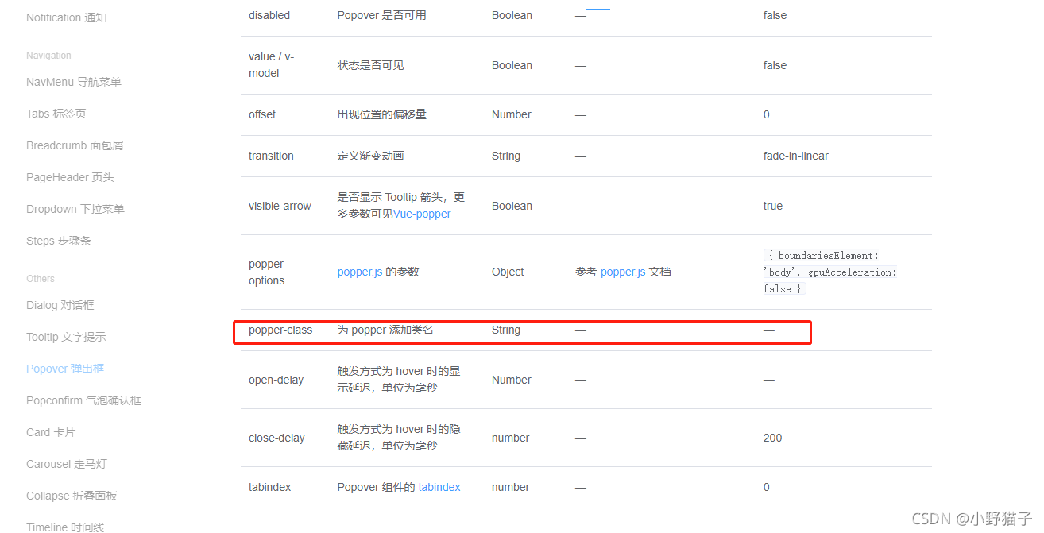Open the Popover 弹出框 documentation page
The width and height of the screenshot is (1044, 533).
[x=64, y=368]
